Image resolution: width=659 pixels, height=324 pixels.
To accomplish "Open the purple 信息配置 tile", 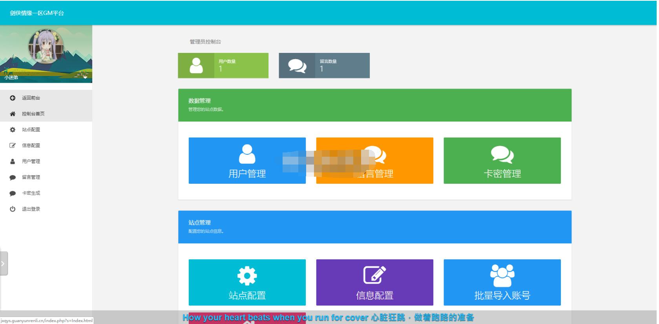I will (374, 282).
